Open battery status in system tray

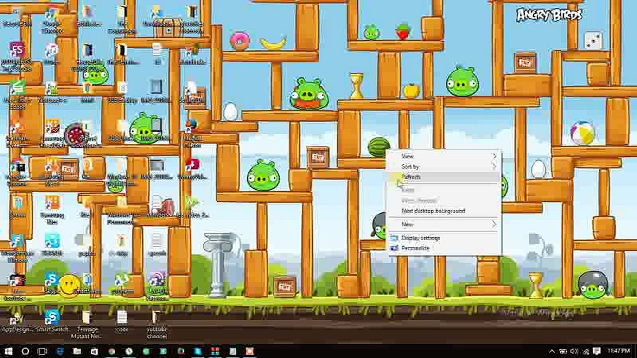tap(563, 352)
